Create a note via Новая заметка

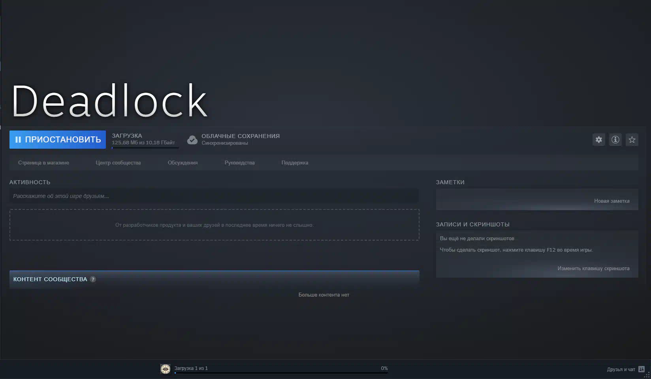pyautogui.click(x=611, y=201)
